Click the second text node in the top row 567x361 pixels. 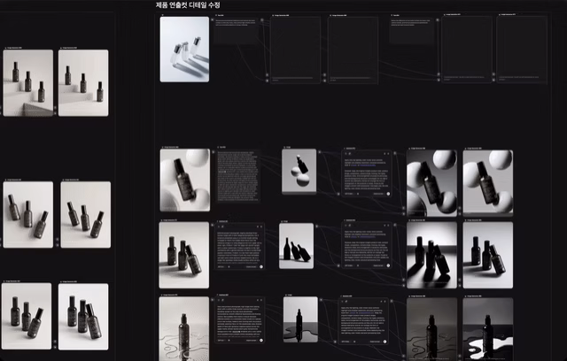click(413, 31)
